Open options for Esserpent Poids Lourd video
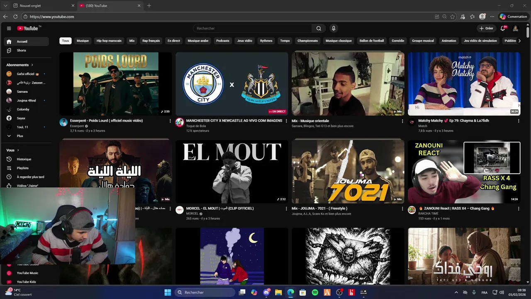The height and width of the screenshot is (299, 531). (x=170, y=121)
